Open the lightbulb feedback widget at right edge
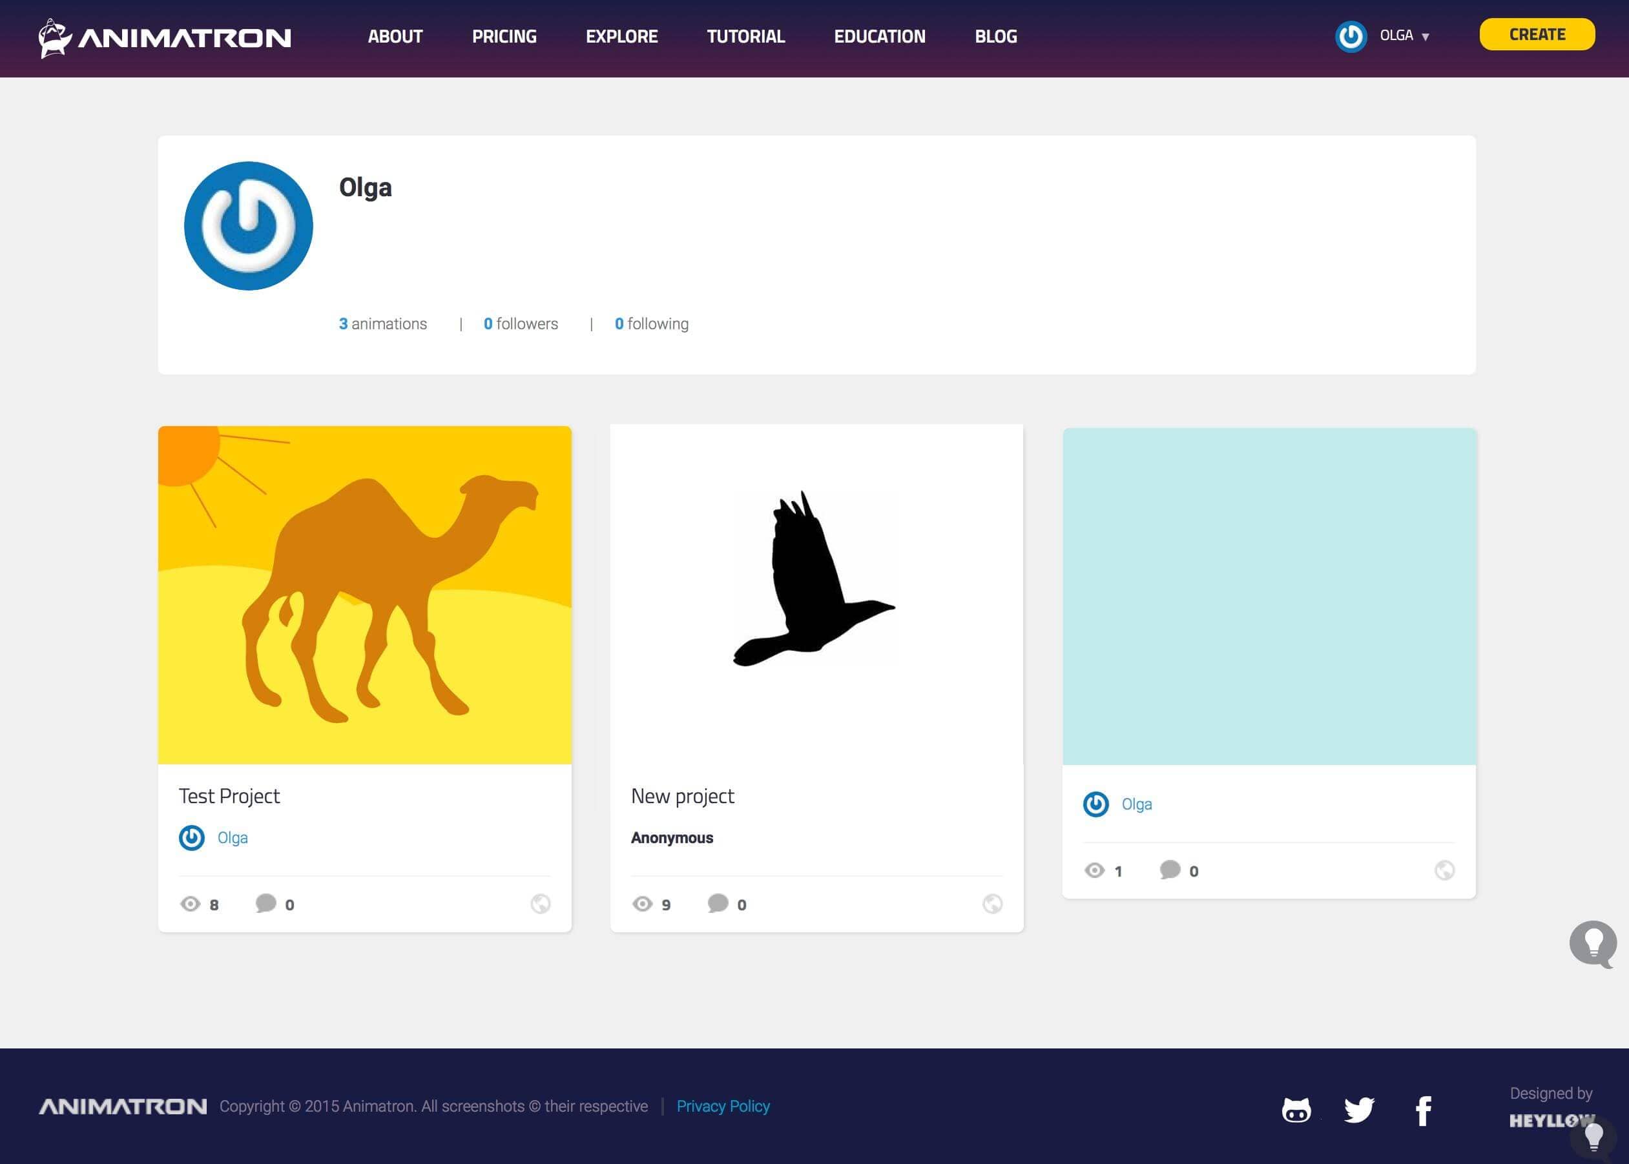This screenshot has width=1629, height=1164. (x=1592, y=944)
